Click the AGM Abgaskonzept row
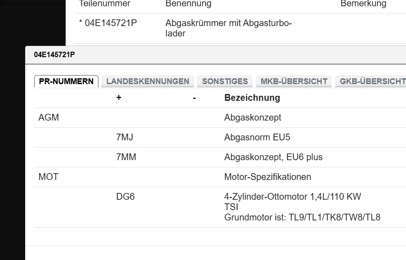The height and width of the screenshot is (260, 406). (49, 117)
